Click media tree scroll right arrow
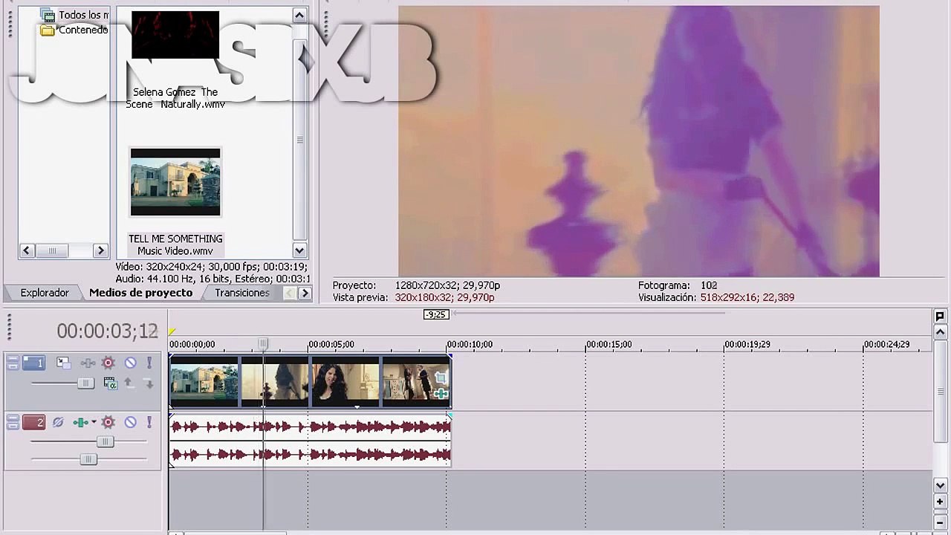 coord(101,251)
